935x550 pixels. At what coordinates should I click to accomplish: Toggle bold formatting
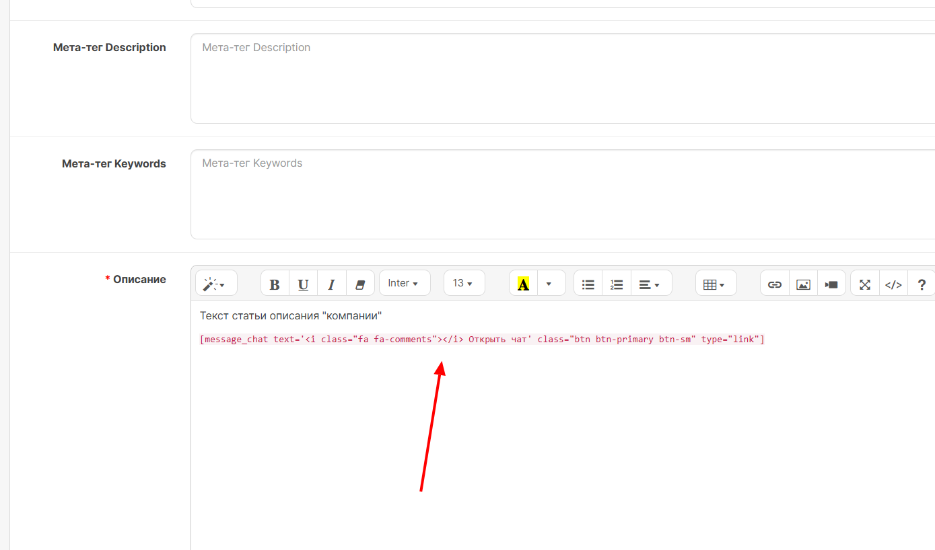[x=275, y=284]
